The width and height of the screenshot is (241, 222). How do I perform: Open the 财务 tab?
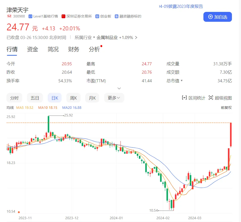click(x=74, y=49)
